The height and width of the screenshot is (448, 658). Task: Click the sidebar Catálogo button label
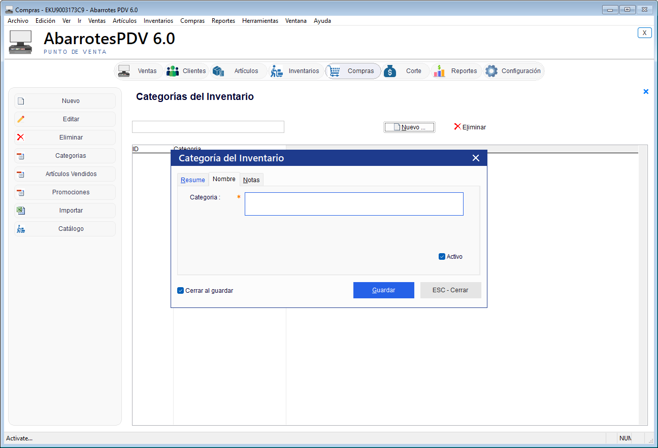(71, 229)
